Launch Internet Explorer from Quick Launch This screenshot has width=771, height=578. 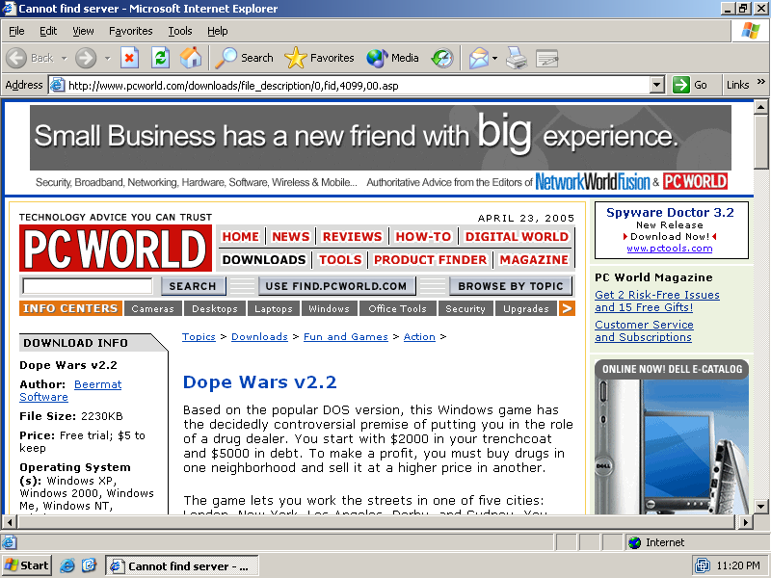pyautogui.click(x=67, y=565)
